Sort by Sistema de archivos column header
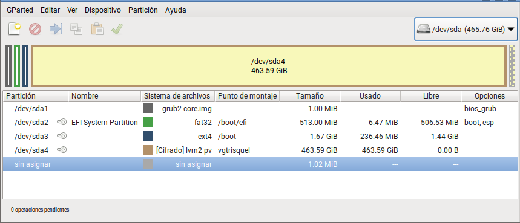Screen dimensions: 520x223 (178, 96)
